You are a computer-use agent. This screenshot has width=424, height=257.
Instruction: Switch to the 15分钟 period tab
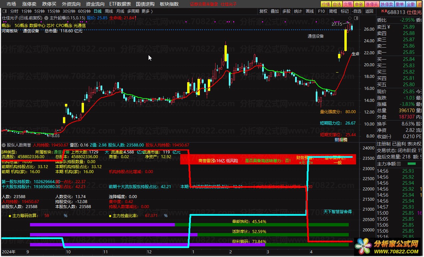point(54,11)
